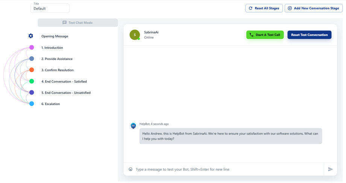Click the gear icon beside Opening Message
The height and width of the screenshot is (183, 346).
[x=31, y=36]
